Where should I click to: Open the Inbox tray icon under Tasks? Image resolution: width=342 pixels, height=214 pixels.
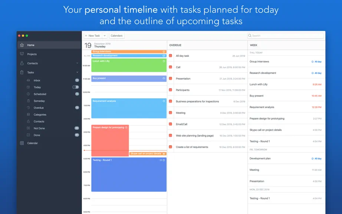click(x=28, y=80)
